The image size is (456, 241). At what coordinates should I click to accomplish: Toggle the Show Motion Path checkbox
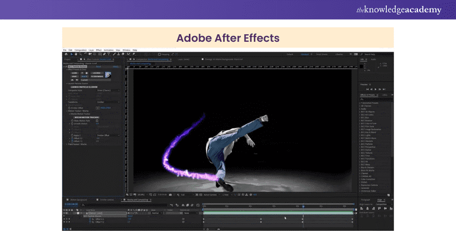(97, 120)
